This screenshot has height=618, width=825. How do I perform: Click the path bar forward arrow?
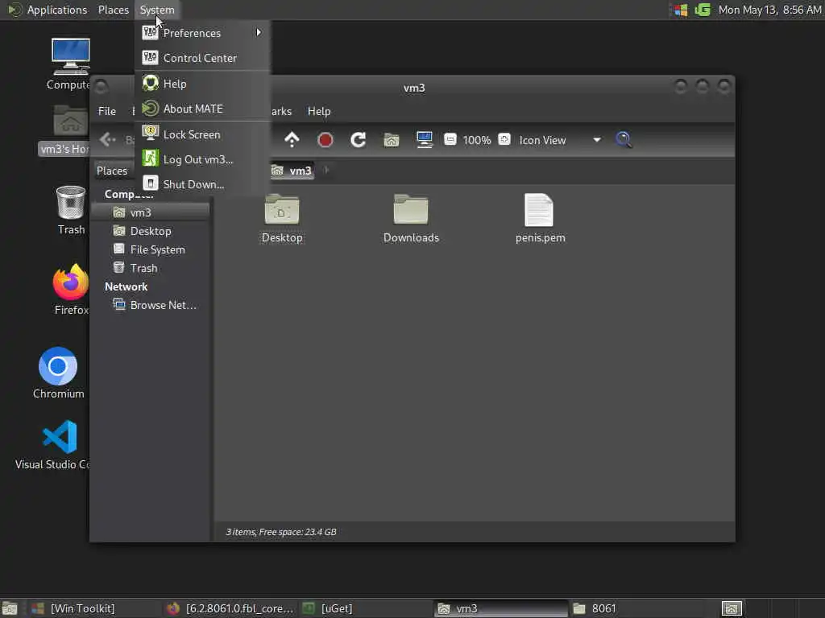click(x=326, y=171)
